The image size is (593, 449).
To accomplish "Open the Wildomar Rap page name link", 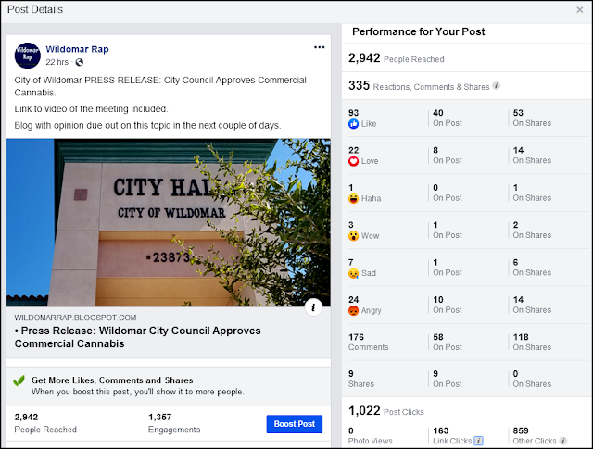I will tap(77, 49).
